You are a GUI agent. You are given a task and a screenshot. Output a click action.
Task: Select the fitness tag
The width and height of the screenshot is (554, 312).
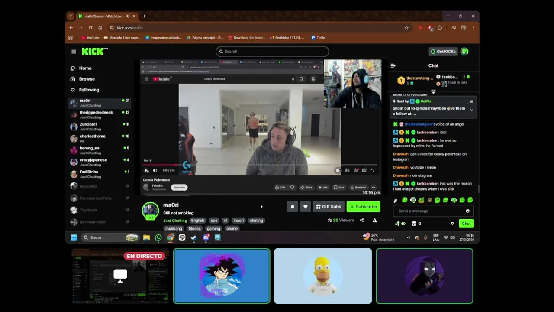click(194, 229)
